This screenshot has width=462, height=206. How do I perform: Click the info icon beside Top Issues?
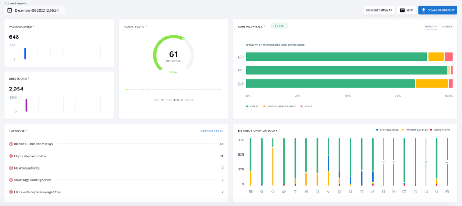[27, 130]
